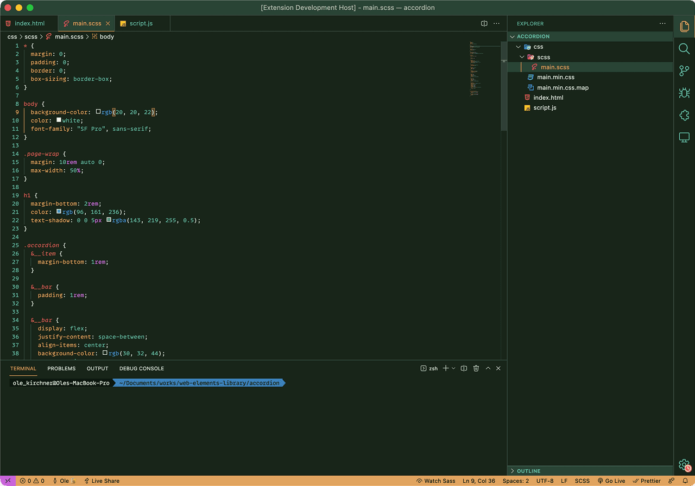Kill the active terminal with trash icon
The height and width of the screenshot is (486, 695).
coord(476,368)
